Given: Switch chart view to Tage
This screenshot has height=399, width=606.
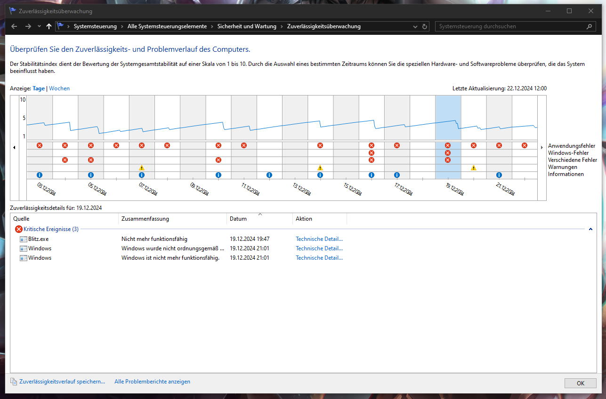Looking at the screenshot, I should pos(39,88).
